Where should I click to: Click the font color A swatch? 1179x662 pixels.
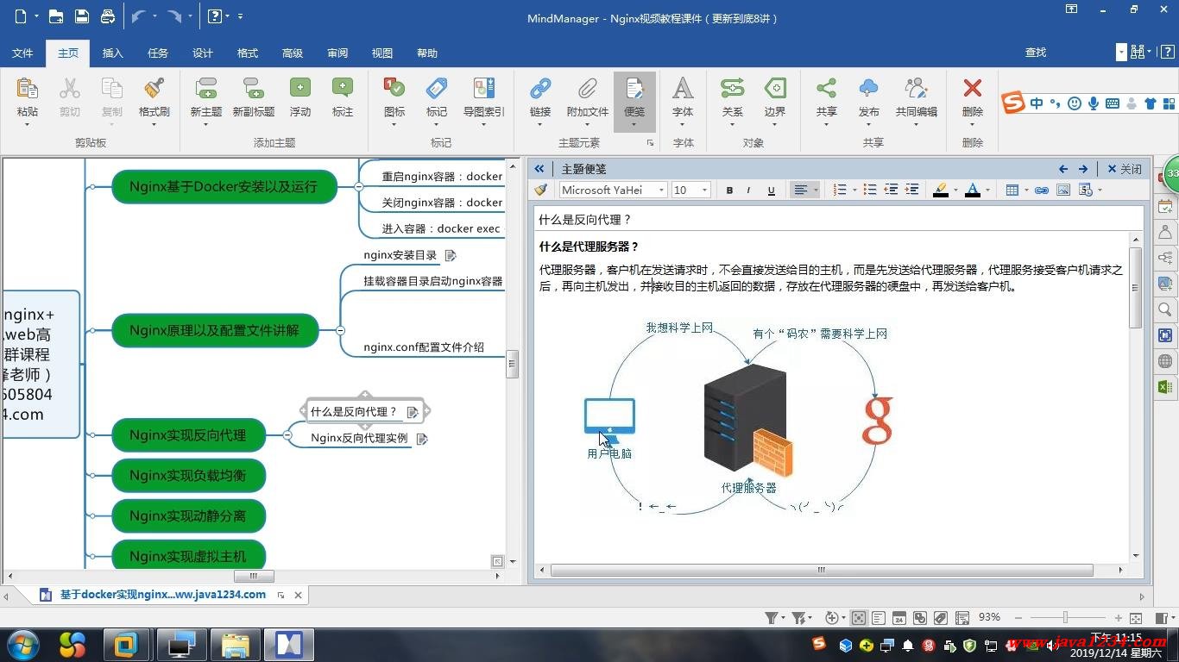coord(973,190)
